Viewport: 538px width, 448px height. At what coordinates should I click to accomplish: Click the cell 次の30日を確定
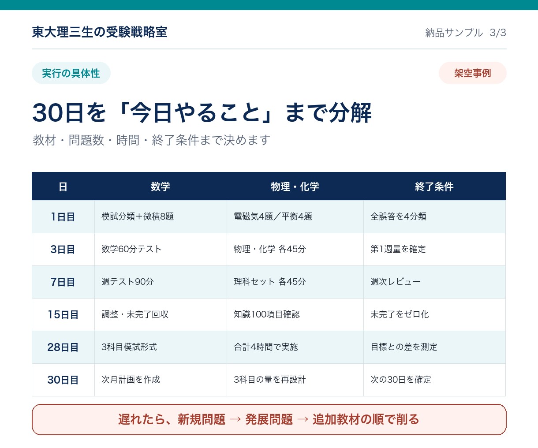click(x=434, y=380)
